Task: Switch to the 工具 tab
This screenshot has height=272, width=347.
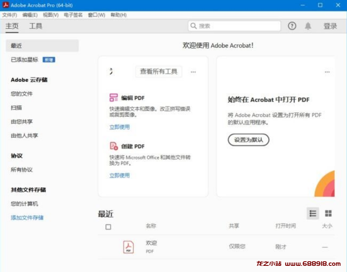Action: 35,26
